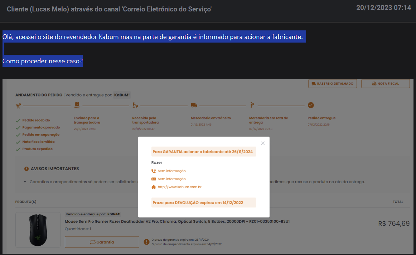Click the 'Prazo para DEVOLUÇÃO expirou' notice
Screen dimensions: 416x255
(204, 202)
